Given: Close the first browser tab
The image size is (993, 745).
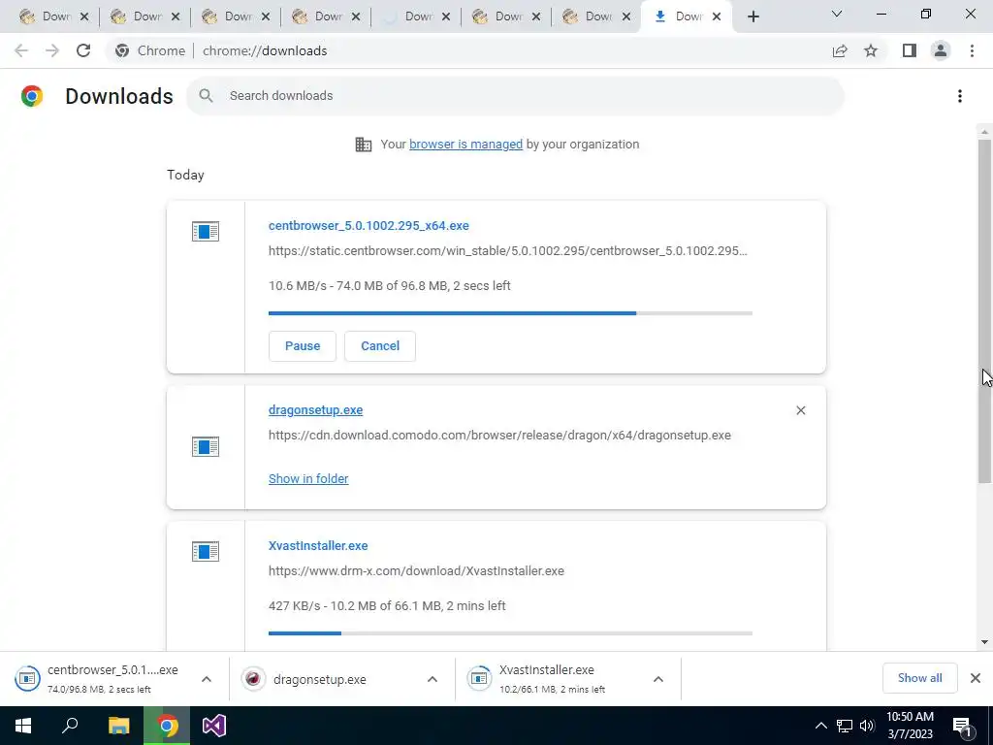Looking at the screenshot, I should coord(84,16).
